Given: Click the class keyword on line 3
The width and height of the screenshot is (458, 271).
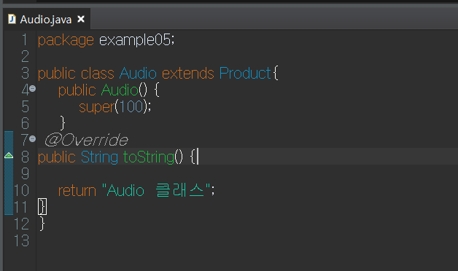Looking at the screenshot, I should tap(98, 74).
